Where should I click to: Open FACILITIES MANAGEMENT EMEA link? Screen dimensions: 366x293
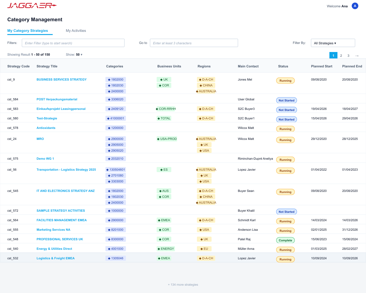pyautogui.click(x=61, y=220)
